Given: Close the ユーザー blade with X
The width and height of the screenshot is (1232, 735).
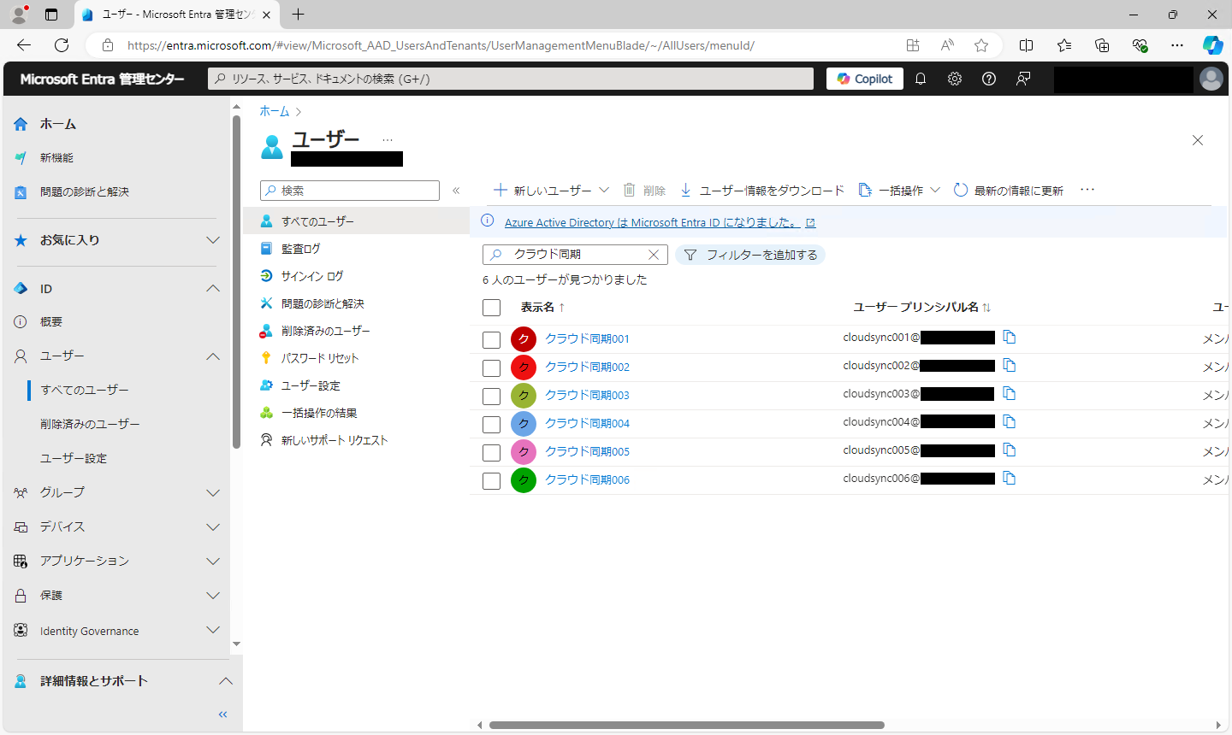Looking at the screenshot, I should [1198, 140].
